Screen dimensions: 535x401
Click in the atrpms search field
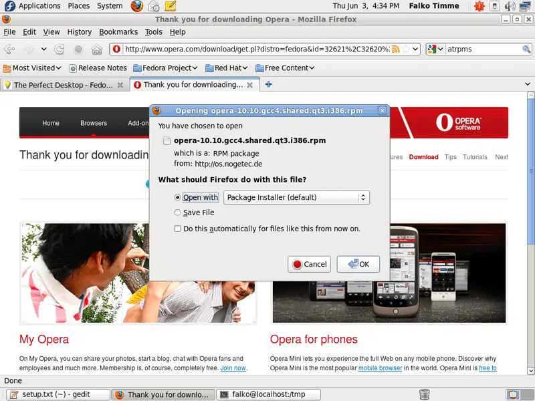point(484,49)
